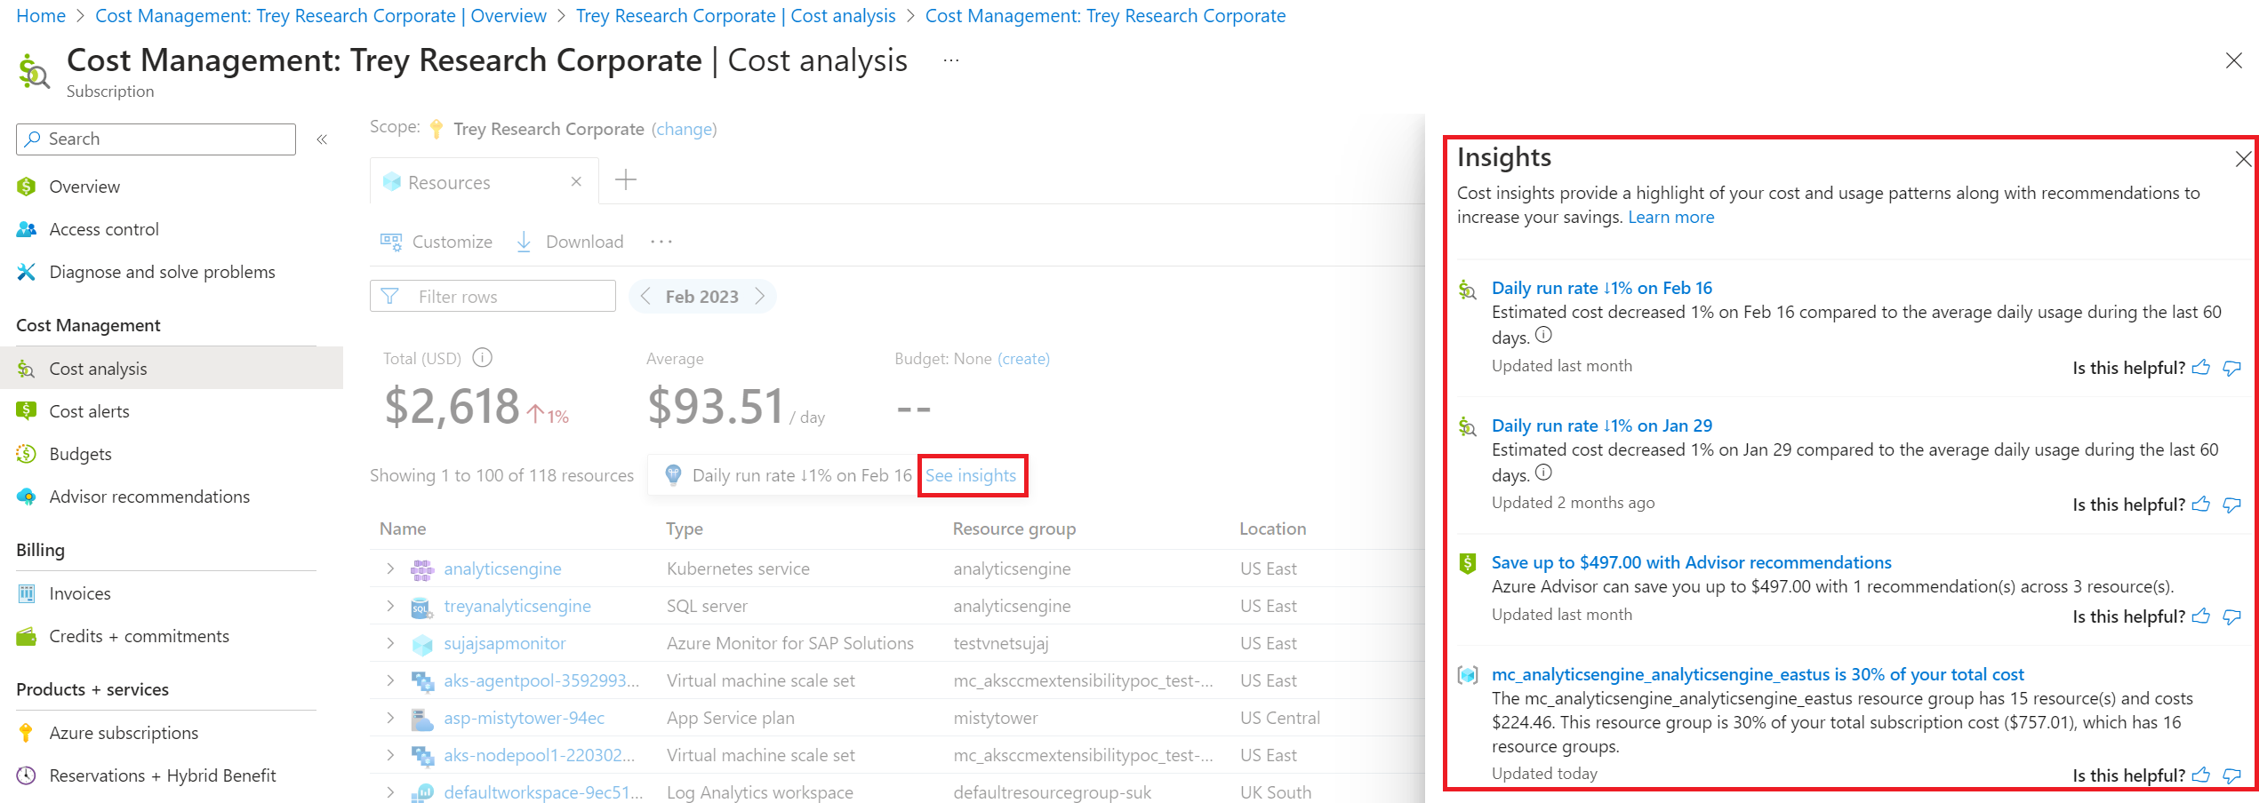Viewport: 2259px width, 803px height.
Task: Go to next month after Feb 2023
Action: click(x=760, y=297)
